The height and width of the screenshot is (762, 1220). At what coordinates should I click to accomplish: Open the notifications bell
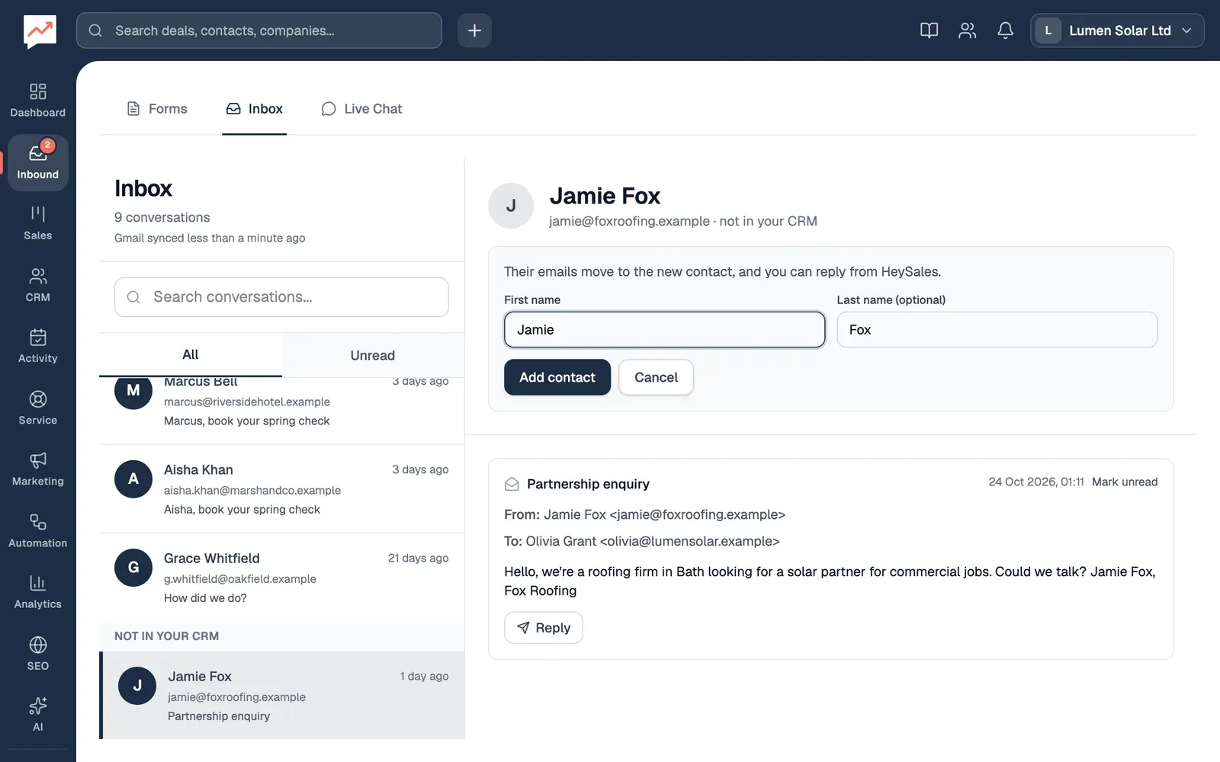click(x=1005, y=30)
